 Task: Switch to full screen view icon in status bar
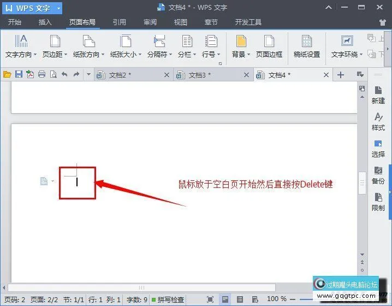(x=211, y=299)
